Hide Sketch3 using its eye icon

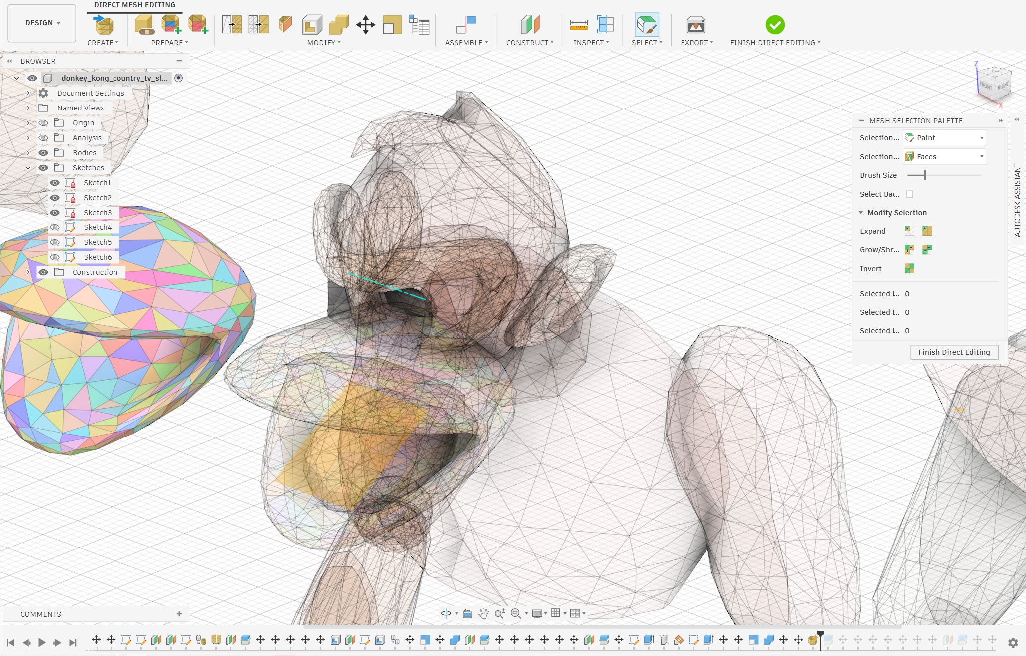[x=55, y=213]
